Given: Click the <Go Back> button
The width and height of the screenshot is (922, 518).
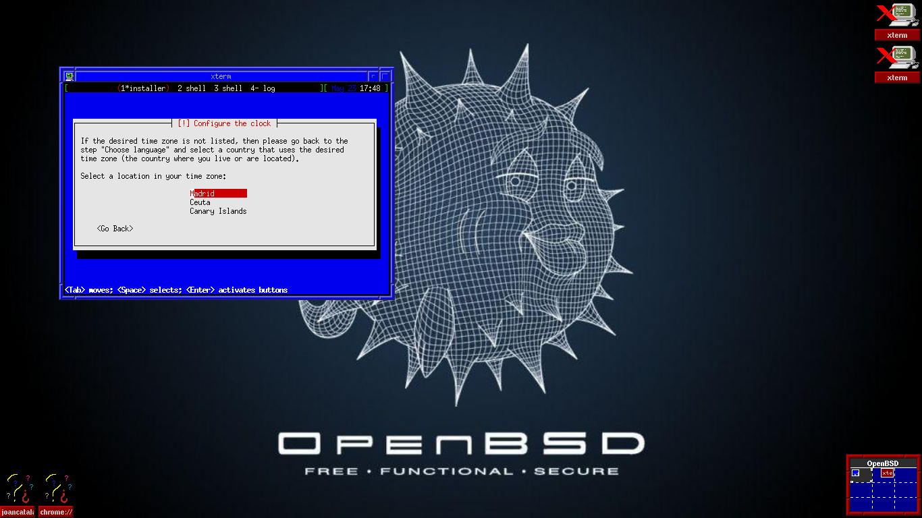Looking at the screenshot, I should pyautogui.click(x=115, y=229).
